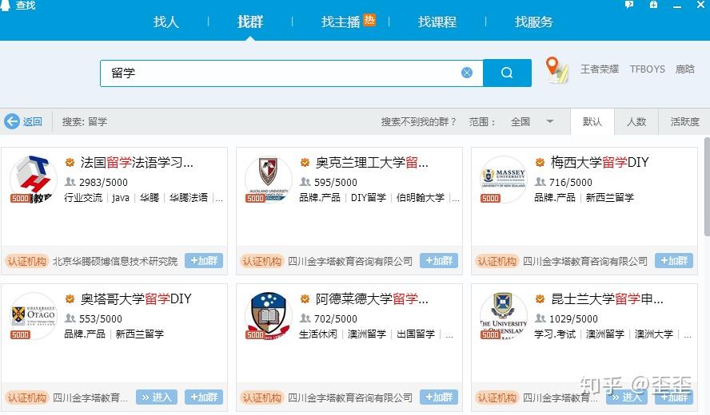Expand the 范围 全国 dropdown

coord(550,121)
